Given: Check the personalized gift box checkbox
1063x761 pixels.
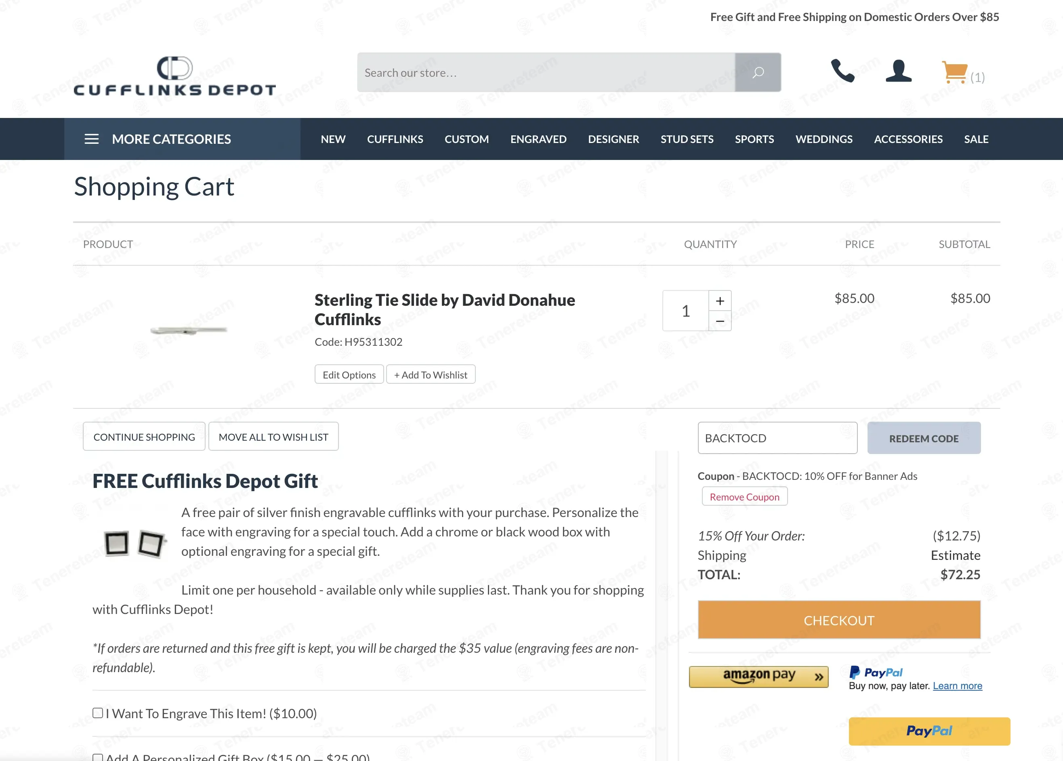Looking at the screenshot, I should (97, 758).
